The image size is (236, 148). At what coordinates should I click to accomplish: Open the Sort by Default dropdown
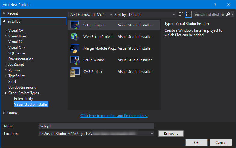[x=152, y=14]
